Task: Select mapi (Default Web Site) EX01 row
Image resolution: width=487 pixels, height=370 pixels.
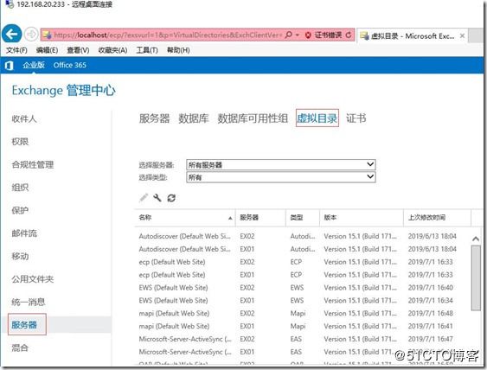Action: tap(302, 326)
